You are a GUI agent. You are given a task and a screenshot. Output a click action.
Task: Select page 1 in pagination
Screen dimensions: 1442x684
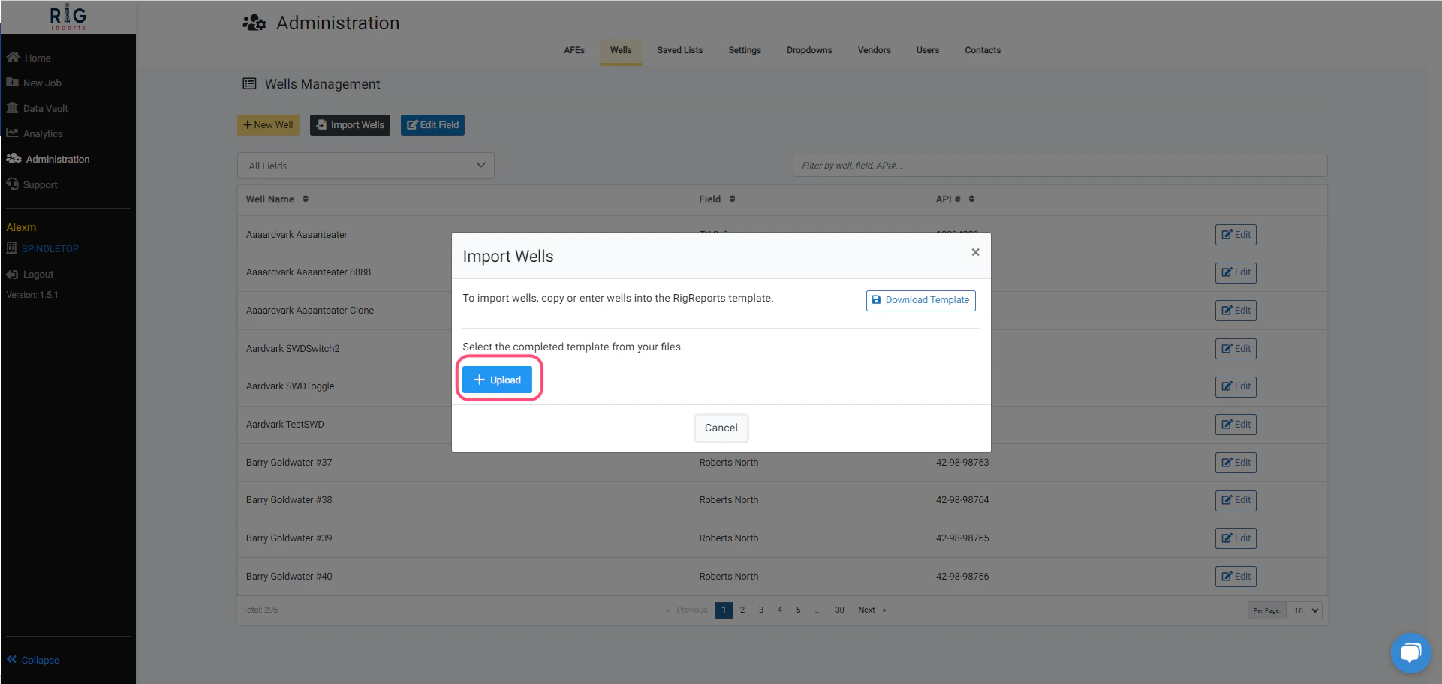click(x=724, y=610)
